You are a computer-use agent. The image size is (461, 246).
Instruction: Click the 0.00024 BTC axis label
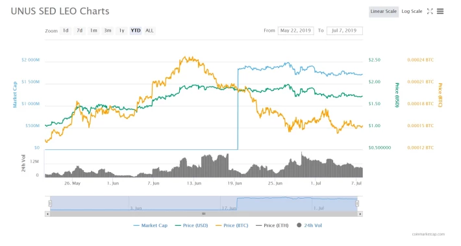[421, 60]
